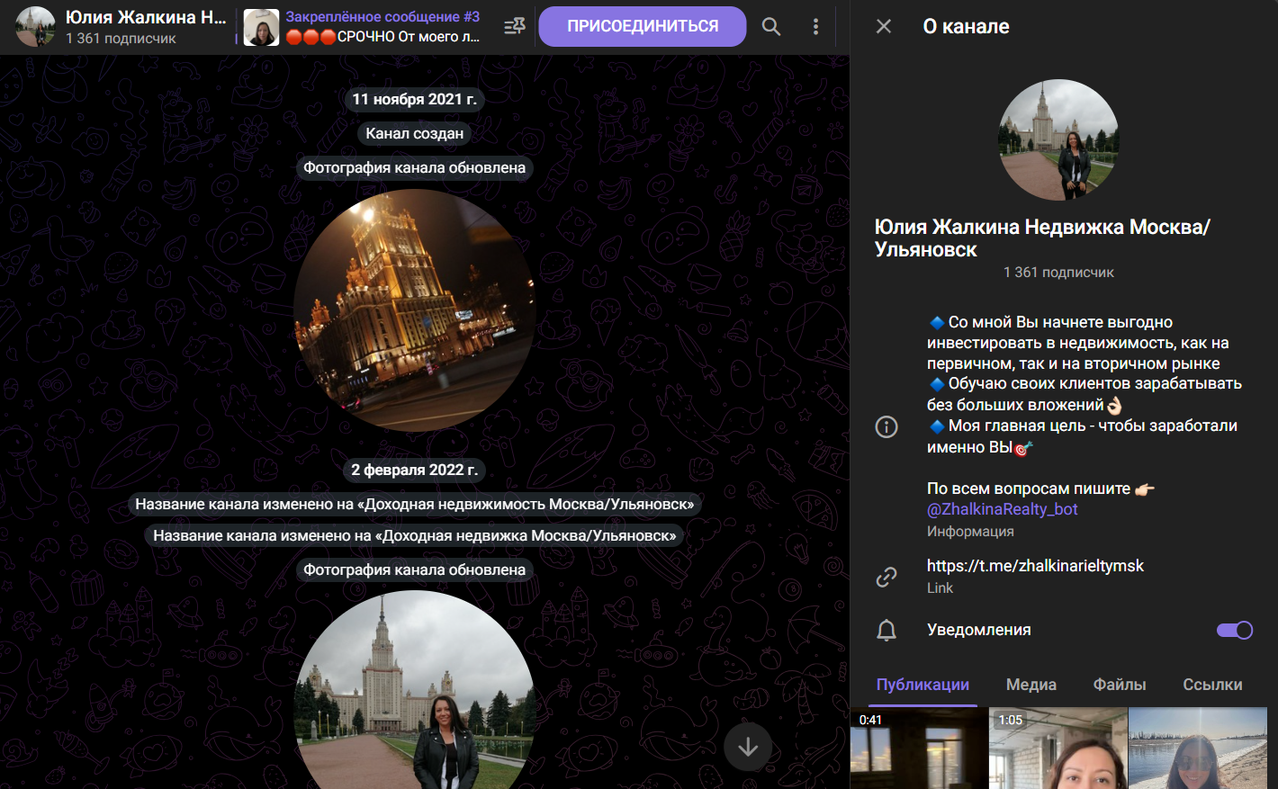This screenshot has height=789, width=1278.
Task: Click the info circle icon
Action: click(886, 426)
